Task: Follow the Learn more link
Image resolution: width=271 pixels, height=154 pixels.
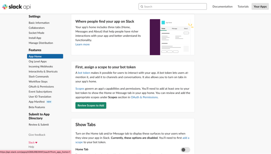Action: click(82, 44)
